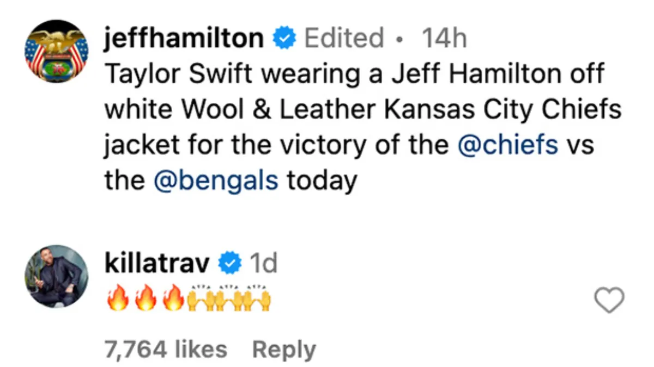654x367 pixels.
Task: Click the middle raised hands emoji
Action: (x=228, y=298)
